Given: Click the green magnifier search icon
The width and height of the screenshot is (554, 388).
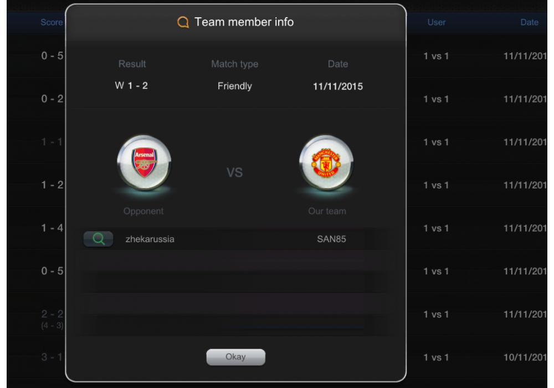Looking at the screenshot, I should tap(98, 239).
